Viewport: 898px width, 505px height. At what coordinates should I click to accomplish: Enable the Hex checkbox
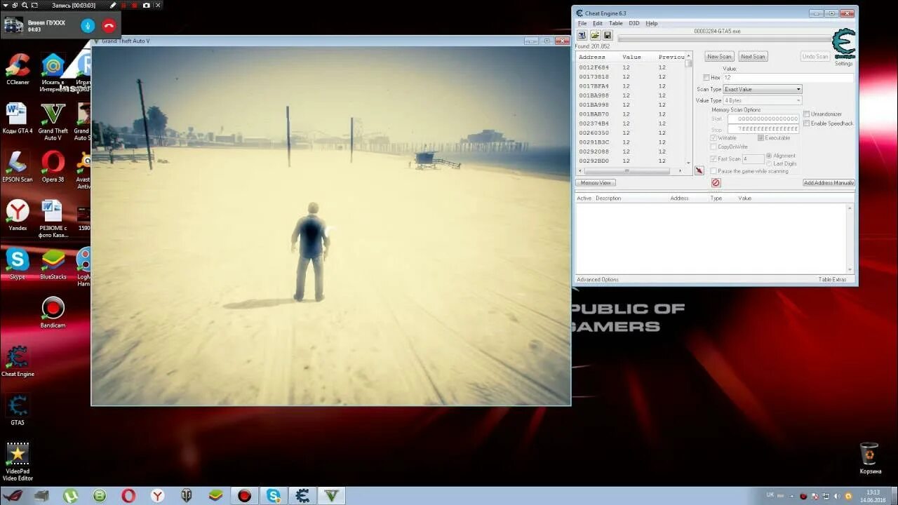coord(706,78)
